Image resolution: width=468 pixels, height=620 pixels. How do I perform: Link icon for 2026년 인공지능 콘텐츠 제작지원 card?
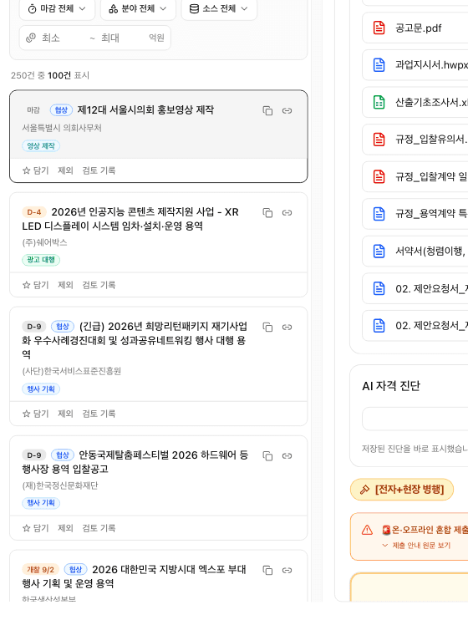[x=287, y=213]
